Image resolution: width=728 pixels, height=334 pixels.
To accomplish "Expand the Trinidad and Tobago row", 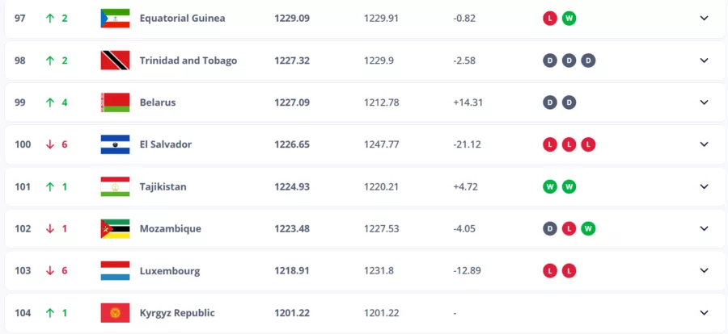I will (704, 61).
